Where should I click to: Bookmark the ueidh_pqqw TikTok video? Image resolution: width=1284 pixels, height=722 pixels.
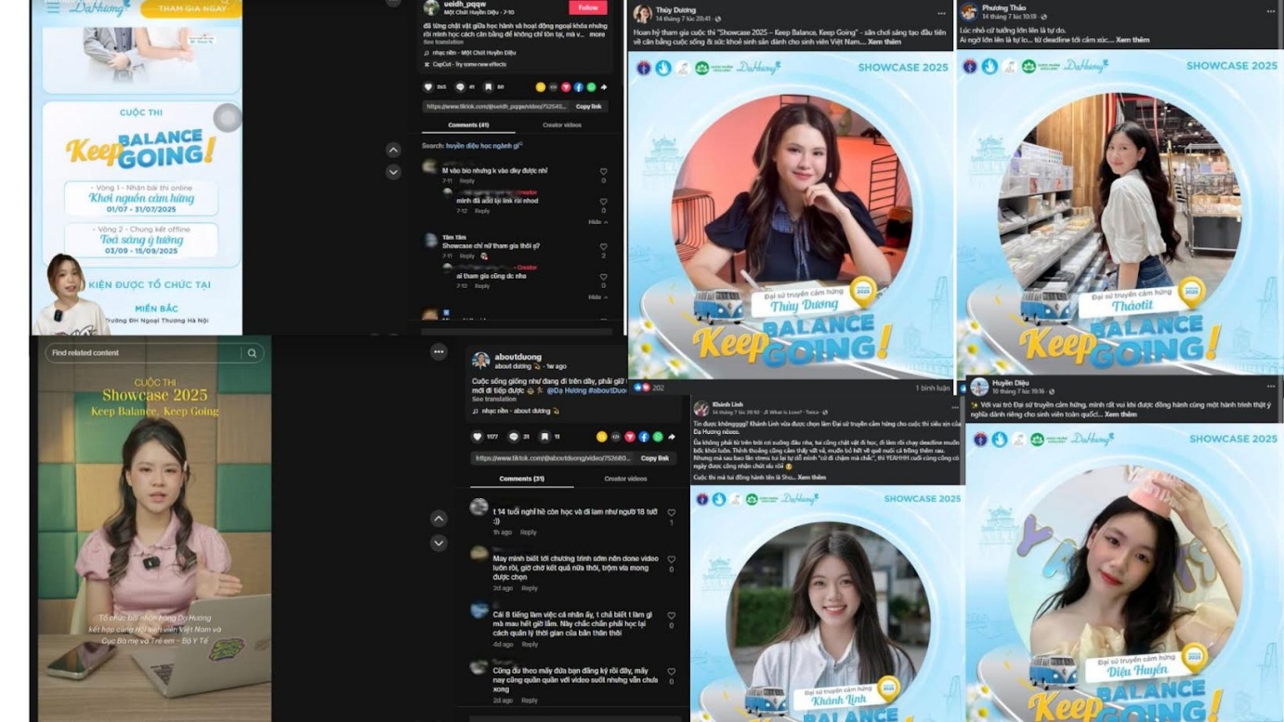488,87
